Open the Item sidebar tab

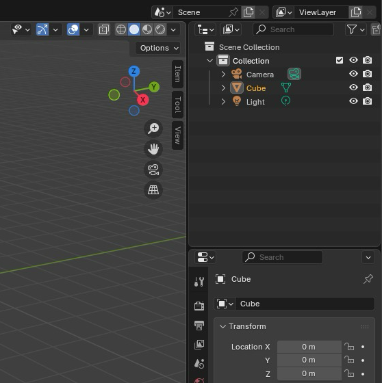(178, 74)
